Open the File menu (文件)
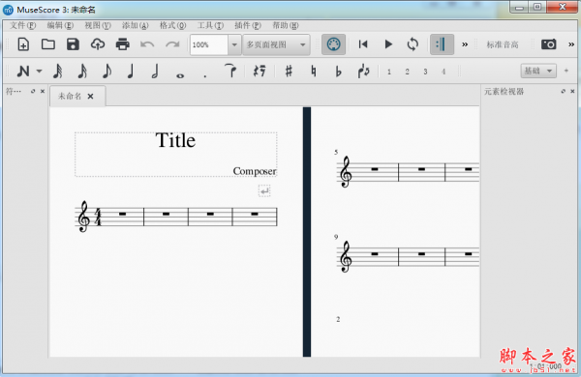Image resolution: width=581 pixels, height=377 pixels. (22, 25)
